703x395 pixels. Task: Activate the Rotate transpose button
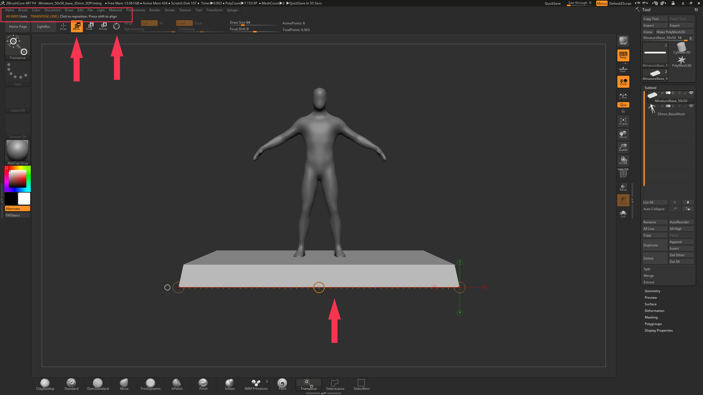(103, 26)
